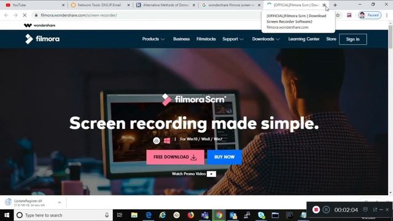
Task: Pause the screen recording
Action: pyautogui.click(x=326, y=209)
